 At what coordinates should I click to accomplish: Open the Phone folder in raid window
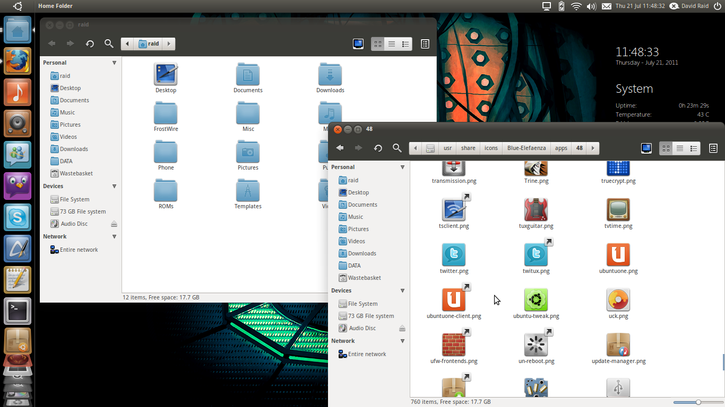click(x=166, y=153)
